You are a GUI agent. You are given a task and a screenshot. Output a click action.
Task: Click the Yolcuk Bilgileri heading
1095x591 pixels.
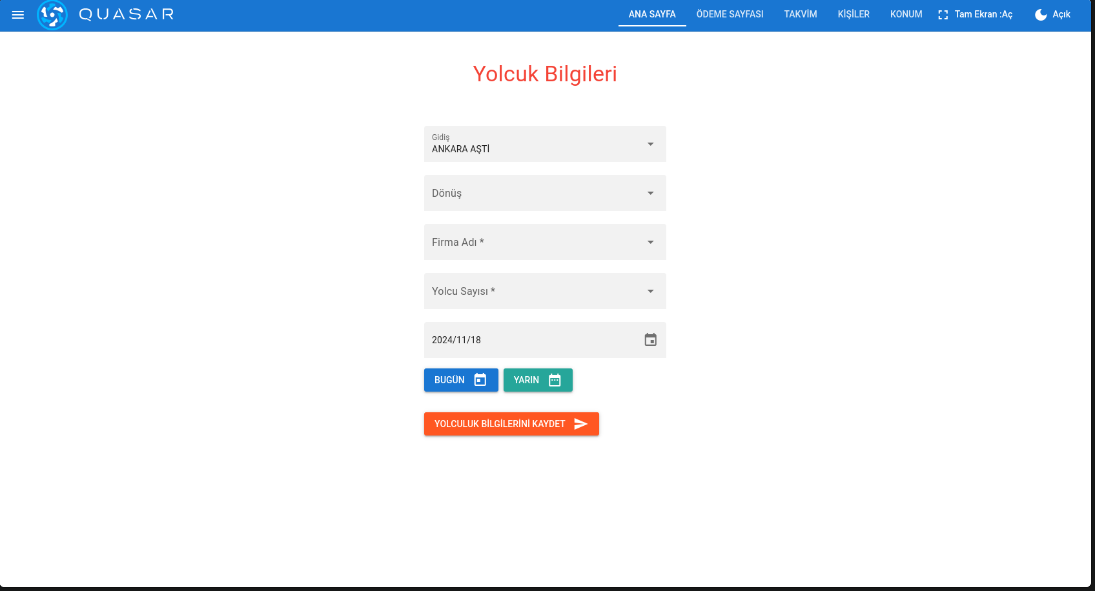tap(545, 74)
